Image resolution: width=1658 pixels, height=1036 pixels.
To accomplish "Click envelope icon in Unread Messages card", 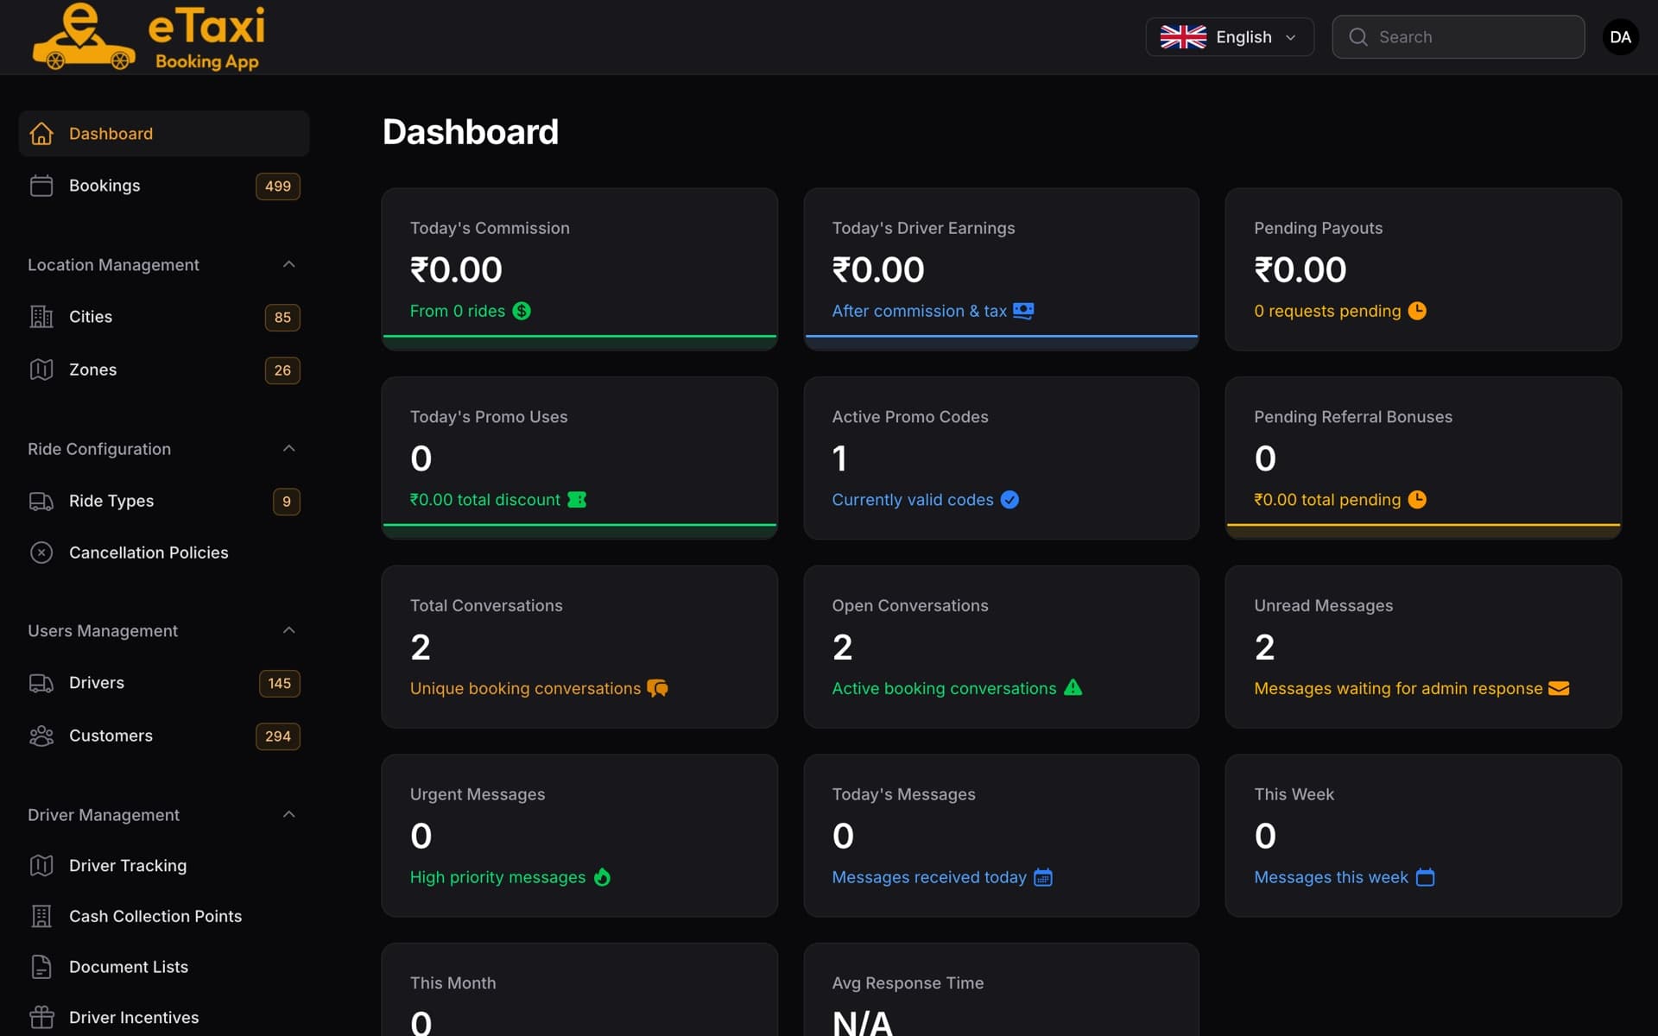I will 1559,688.
